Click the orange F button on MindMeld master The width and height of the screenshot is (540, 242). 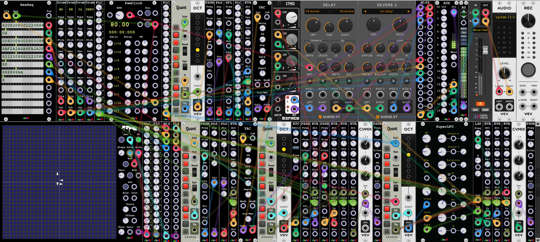[x=480, y=104]
